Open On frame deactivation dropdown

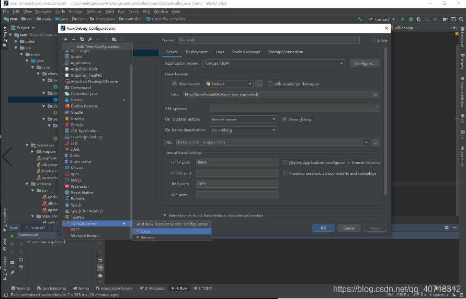point(243,130)
